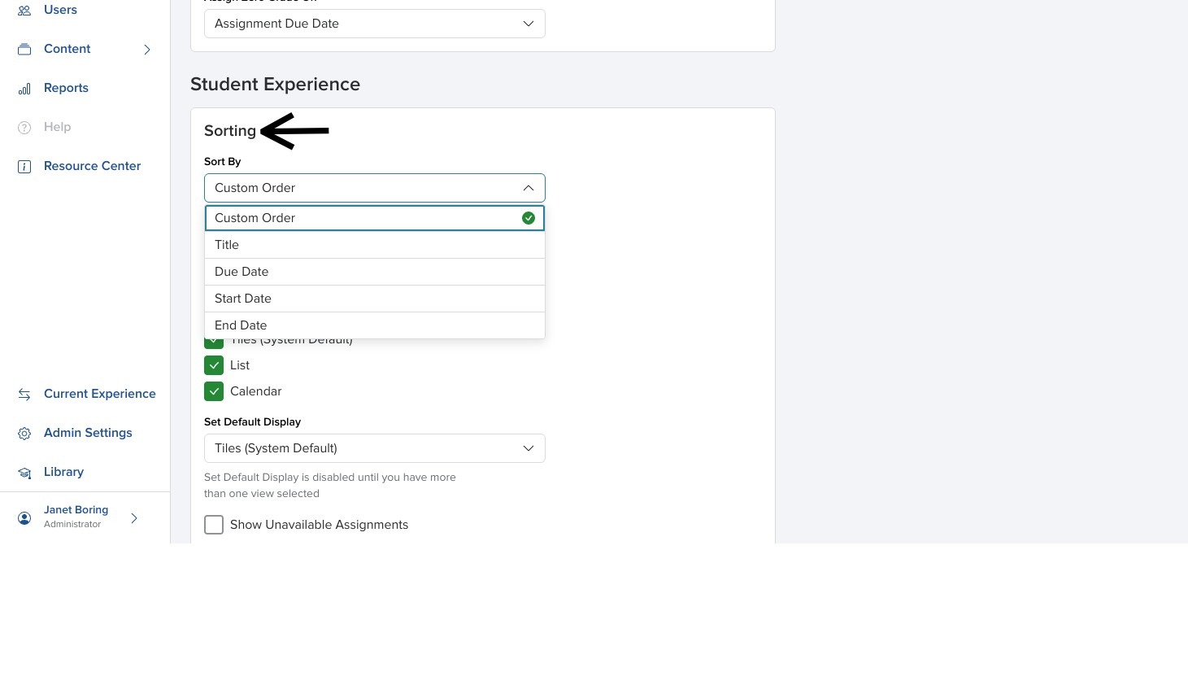Select Custom Order sort option
Image resolution: width=1188 pixels, height=685 pixels.
375,218
